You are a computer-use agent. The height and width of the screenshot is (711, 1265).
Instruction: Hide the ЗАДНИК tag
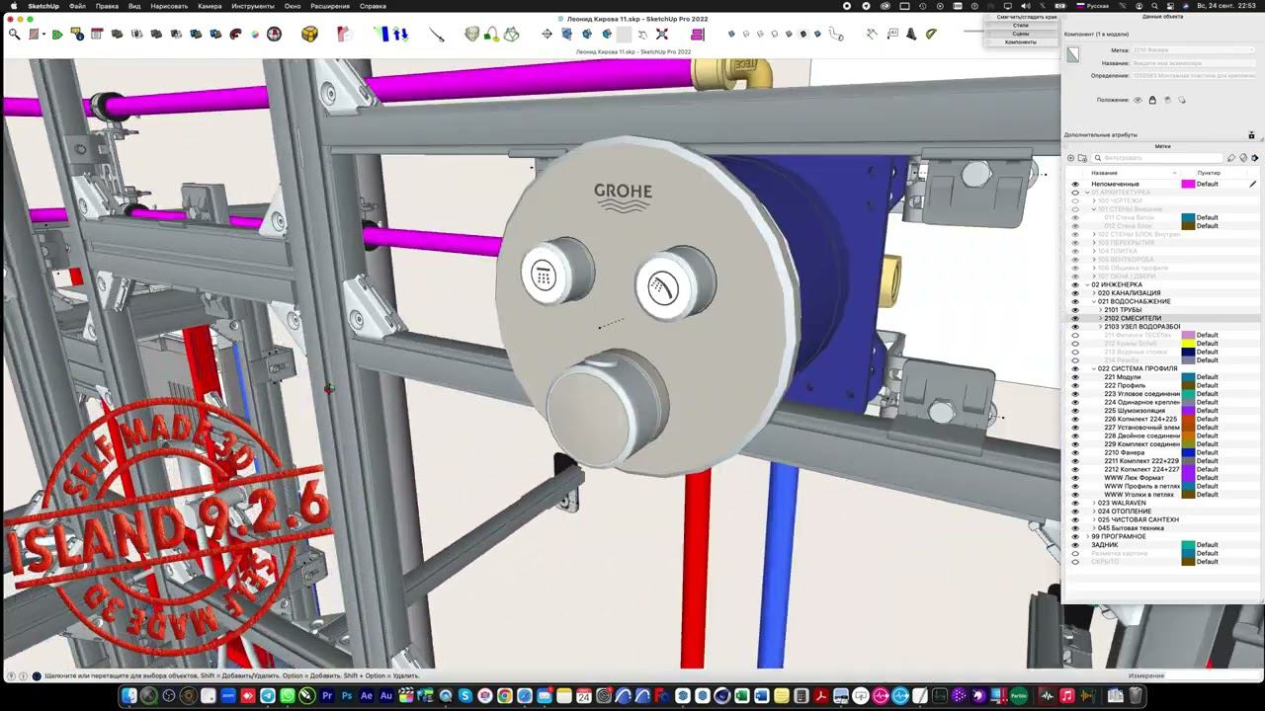click(1075, 545)
